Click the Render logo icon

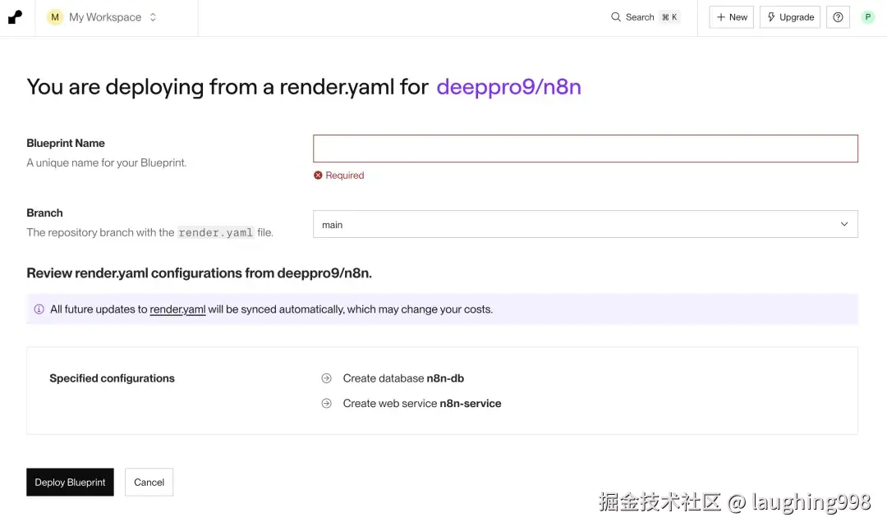click(16, 17)
